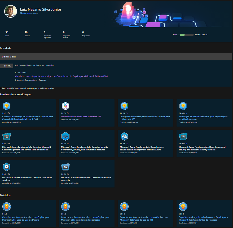Open Introdução ao Copilot para Microsoft 365 link
The width and height of the screenshot is (233, 228).
81,117
